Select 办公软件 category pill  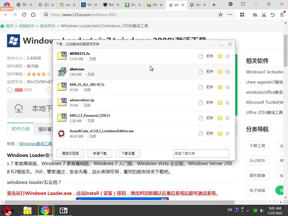click(257, 161)
